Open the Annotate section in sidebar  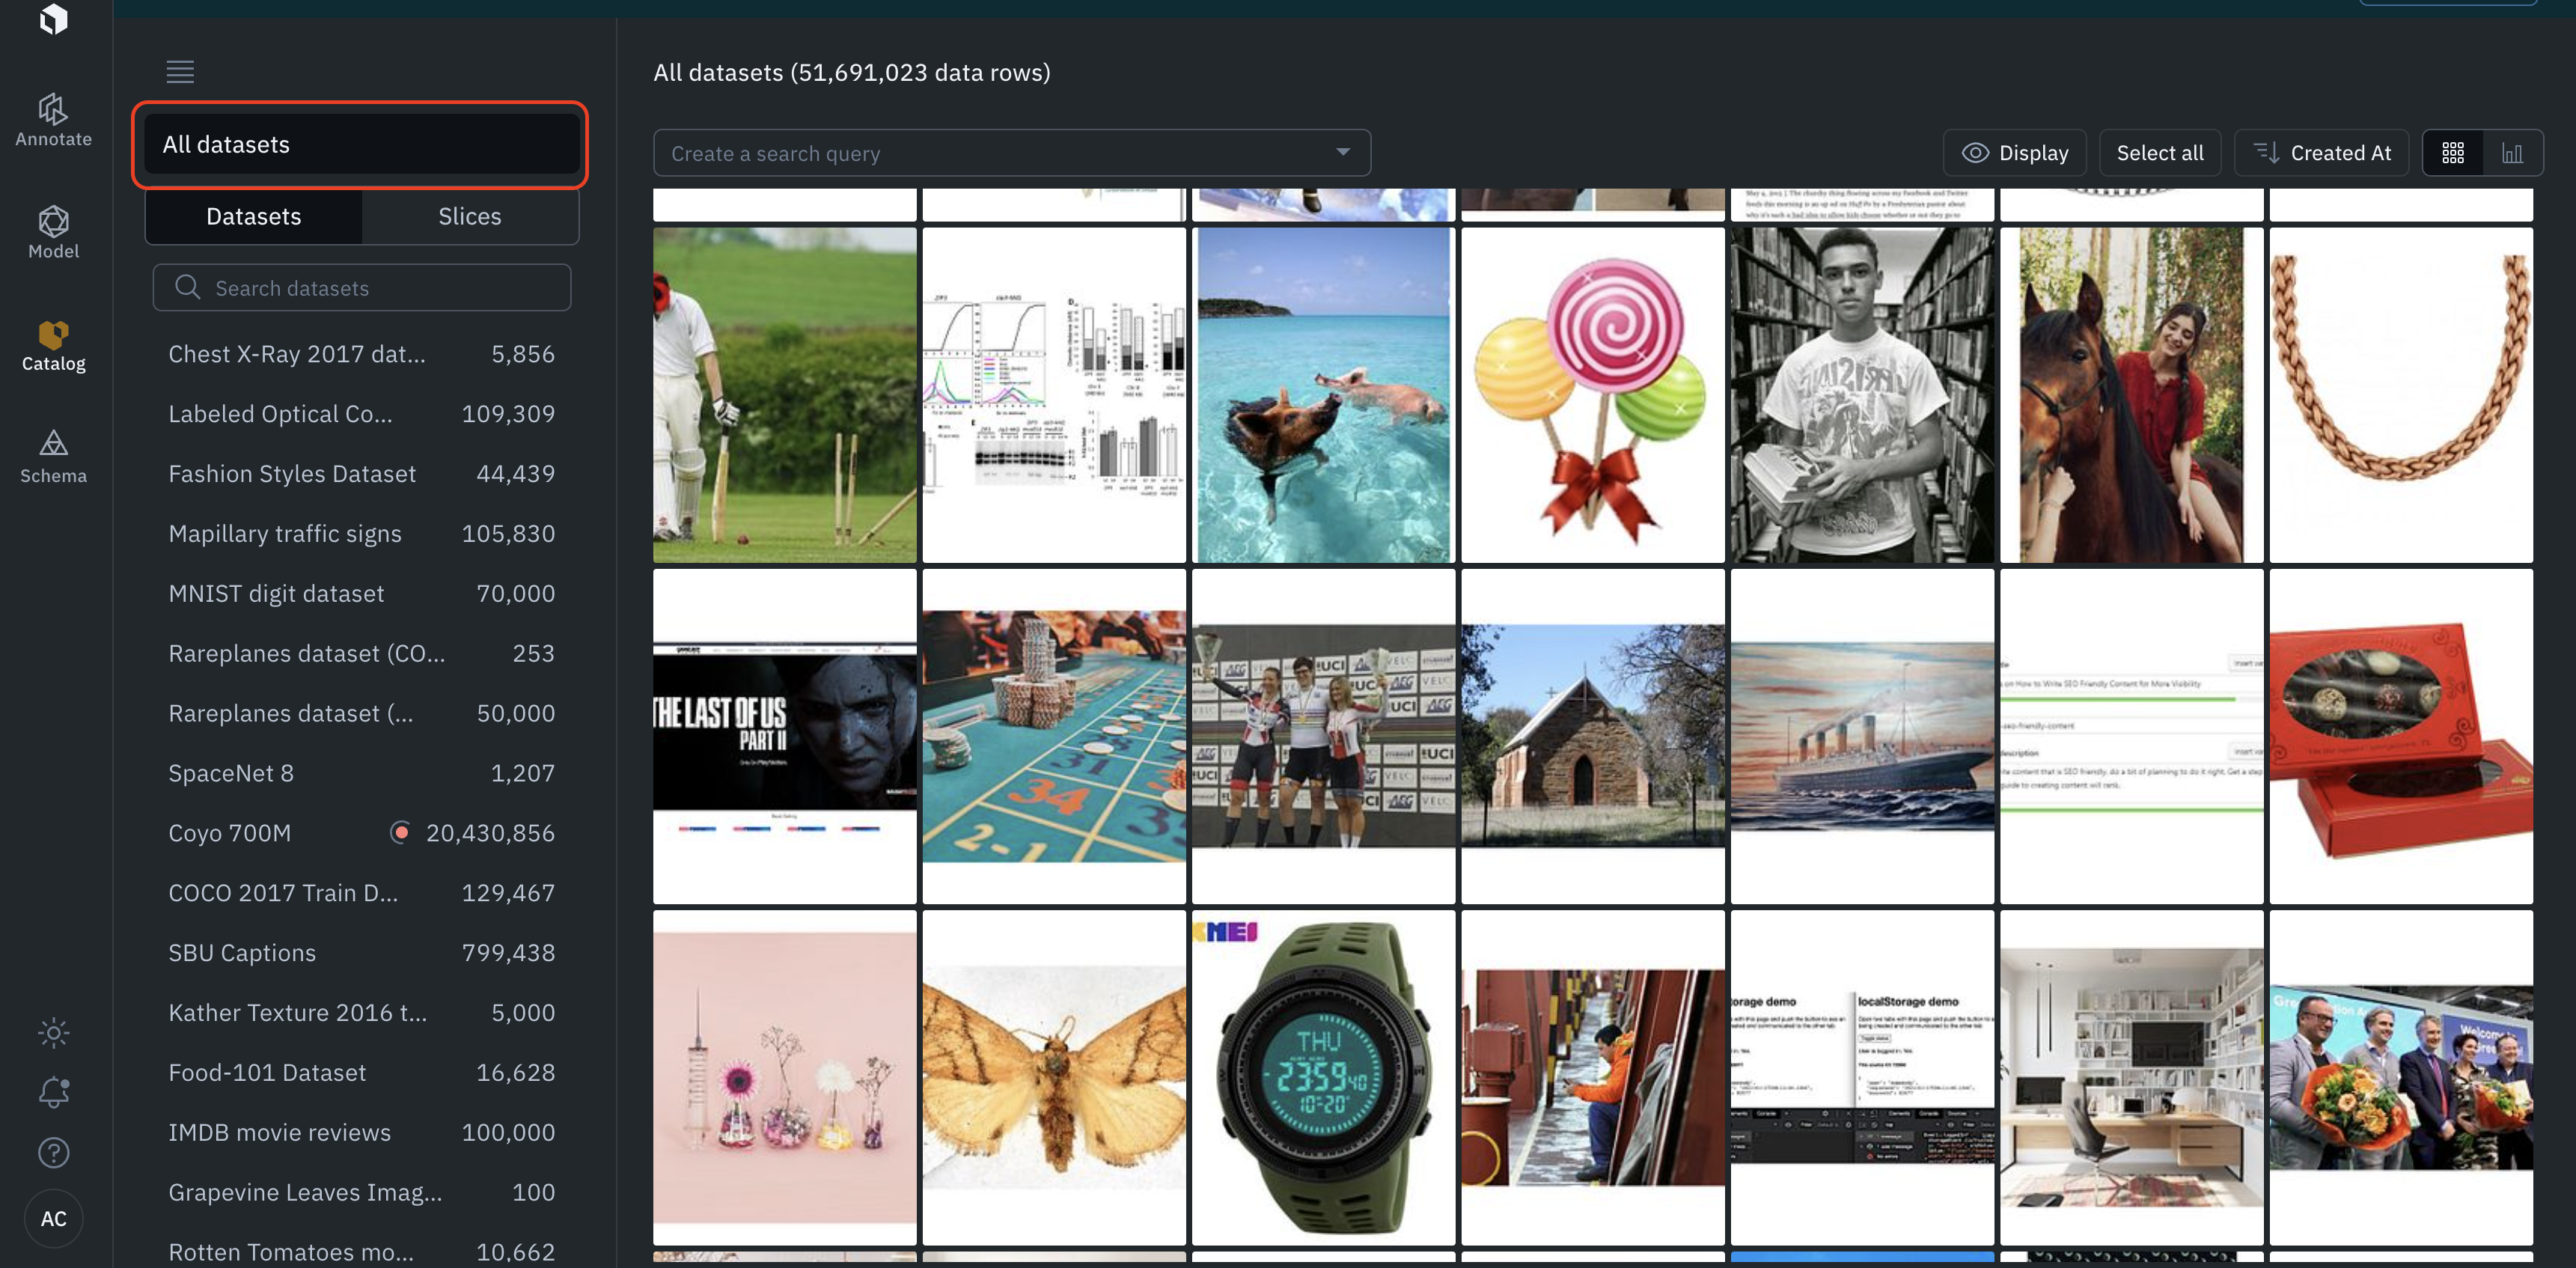point(53,120)
